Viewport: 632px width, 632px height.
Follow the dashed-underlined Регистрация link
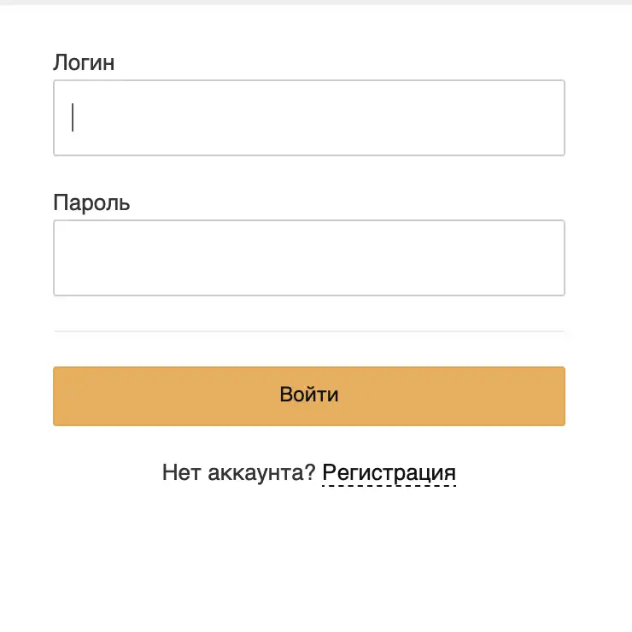[389, 472]
